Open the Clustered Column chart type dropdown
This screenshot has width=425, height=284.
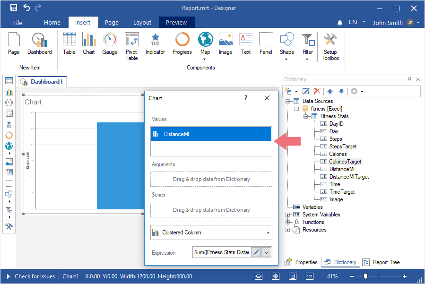pos(211,232)
